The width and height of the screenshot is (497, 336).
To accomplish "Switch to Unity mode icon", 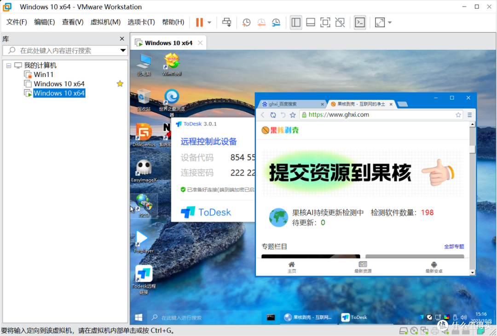I will click(340, 22).
